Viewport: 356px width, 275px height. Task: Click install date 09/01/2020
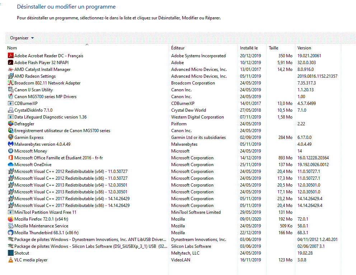pos(250,219)
